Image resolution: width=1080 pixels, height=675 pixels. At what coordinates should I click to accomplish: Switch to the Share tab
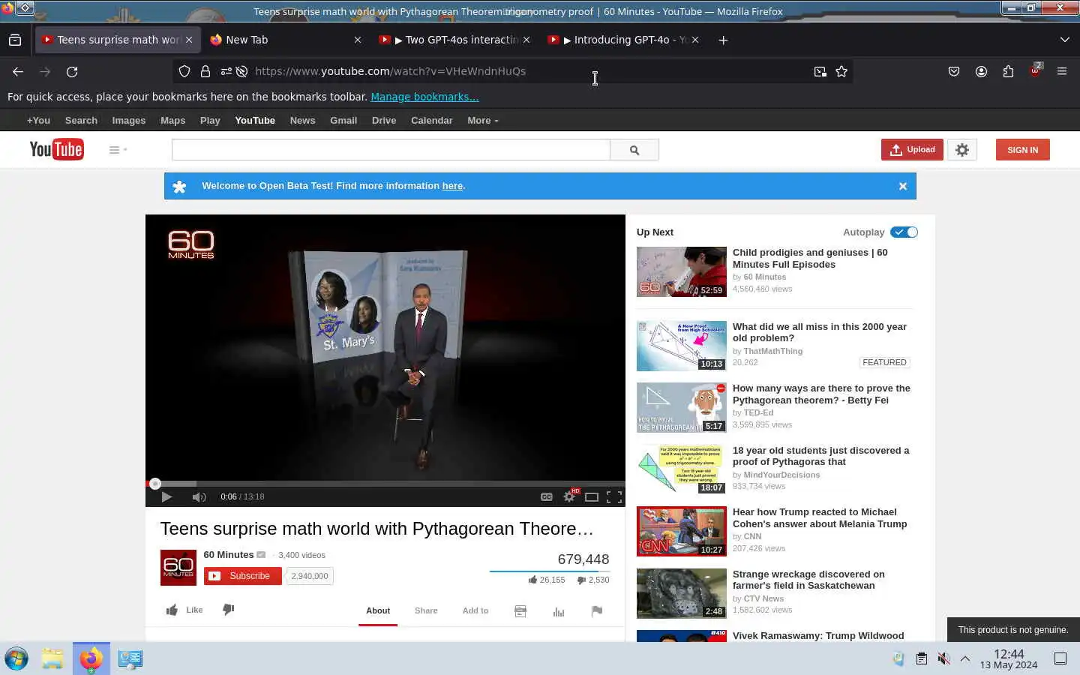tap(426, 610)
